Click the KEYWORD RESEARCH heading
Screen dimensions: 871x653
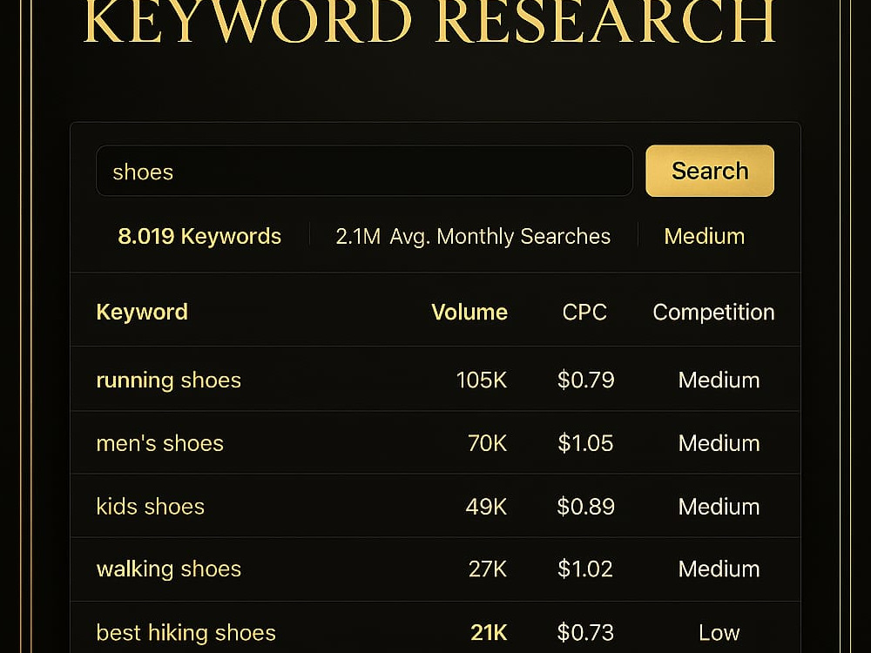pyautogui.click(x=429, y=23)
